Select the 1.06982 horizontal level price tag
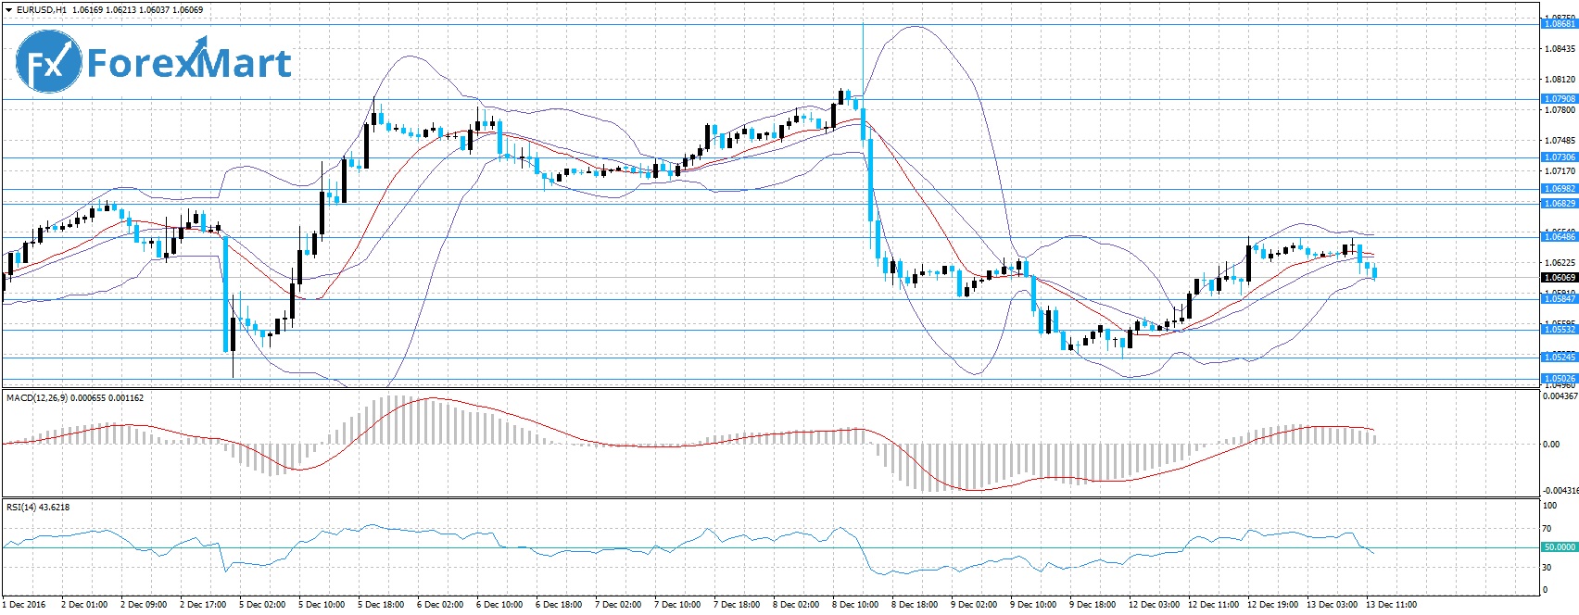Image resolution: width=1579 pixels, height=615 pixels. (x=1559, y=189)
